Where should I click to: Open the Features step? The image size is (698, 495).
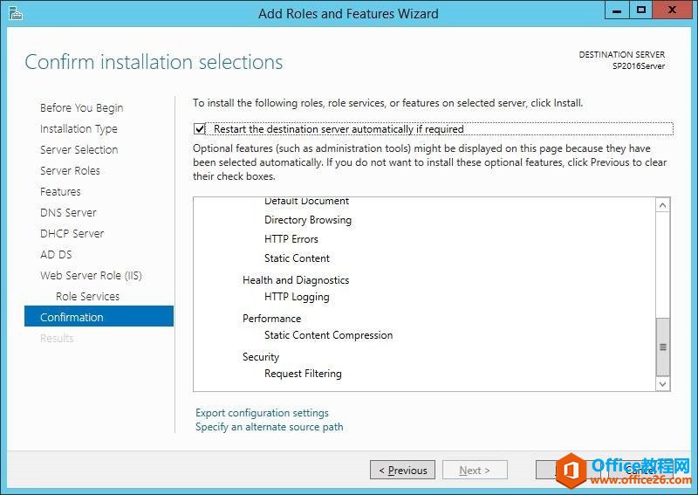60,192
